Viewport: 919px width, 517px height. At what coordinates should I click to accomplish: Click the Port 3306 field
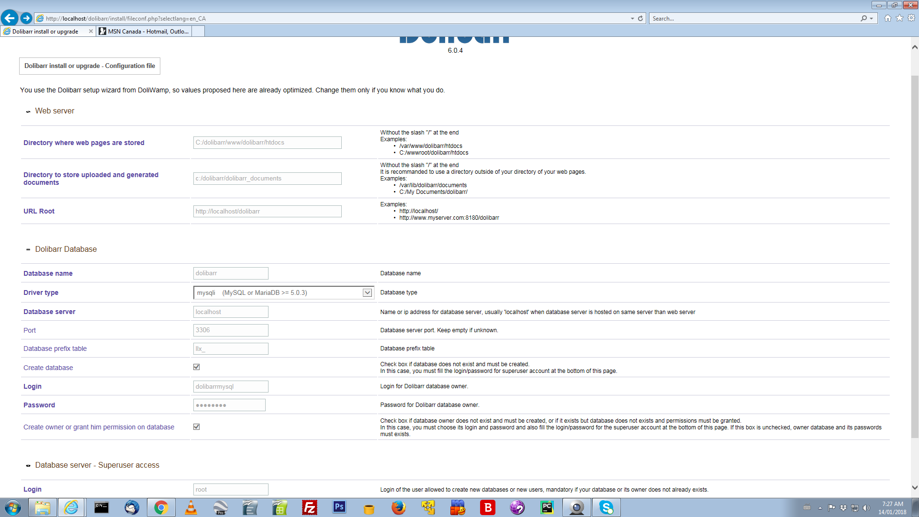[231, 330]
